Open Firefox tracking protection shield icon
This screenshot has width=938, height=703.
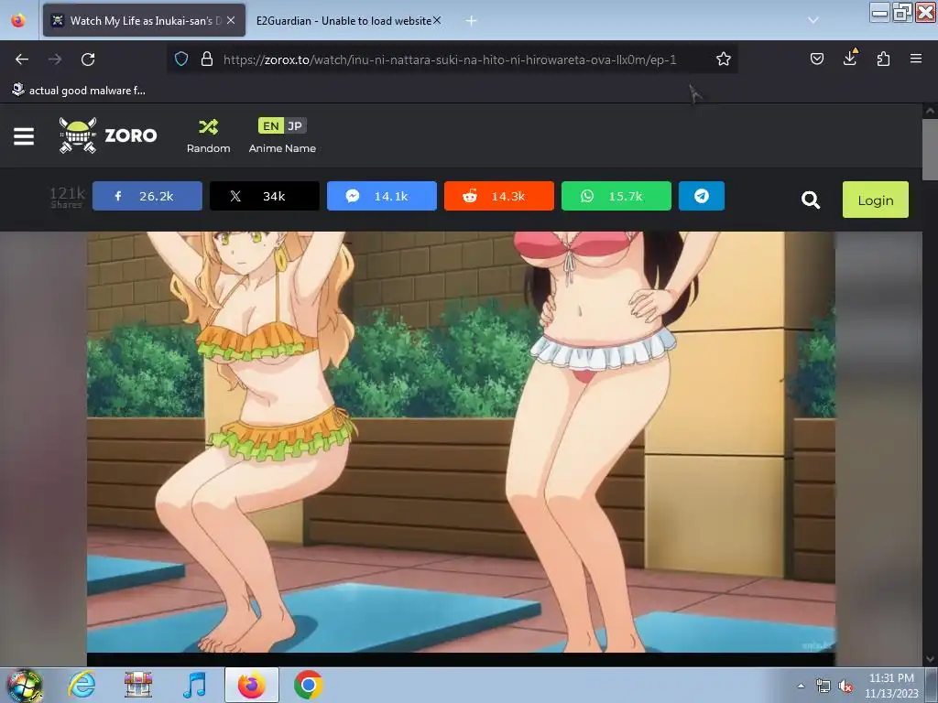point(181,59)
